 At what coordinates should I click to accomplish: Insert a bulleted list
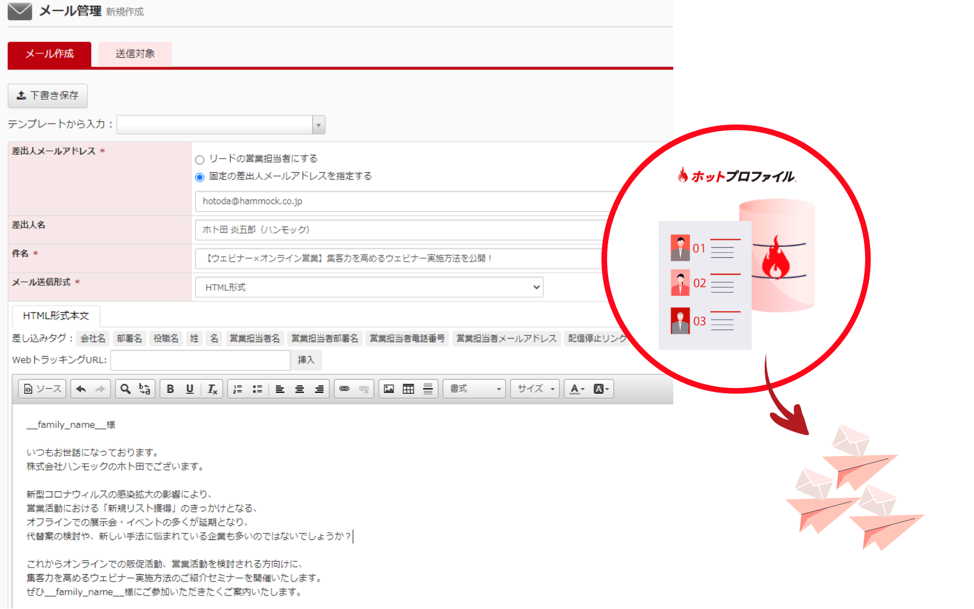click(x=258, y=389)
